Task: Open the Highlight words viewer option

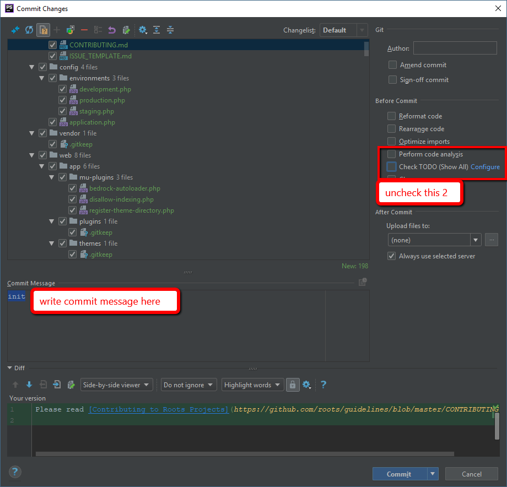Action: pos(252,385)
